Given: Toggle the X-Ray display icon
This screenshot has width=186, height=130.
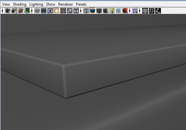Looking at the screenshot, I should pos(145,11).
